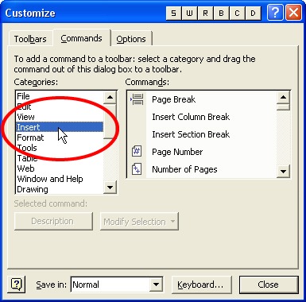Switch to the Options tab
Image resolution: width=306 pixels, height=302 pixels.
pyautogui.click(x=131, y=39)
